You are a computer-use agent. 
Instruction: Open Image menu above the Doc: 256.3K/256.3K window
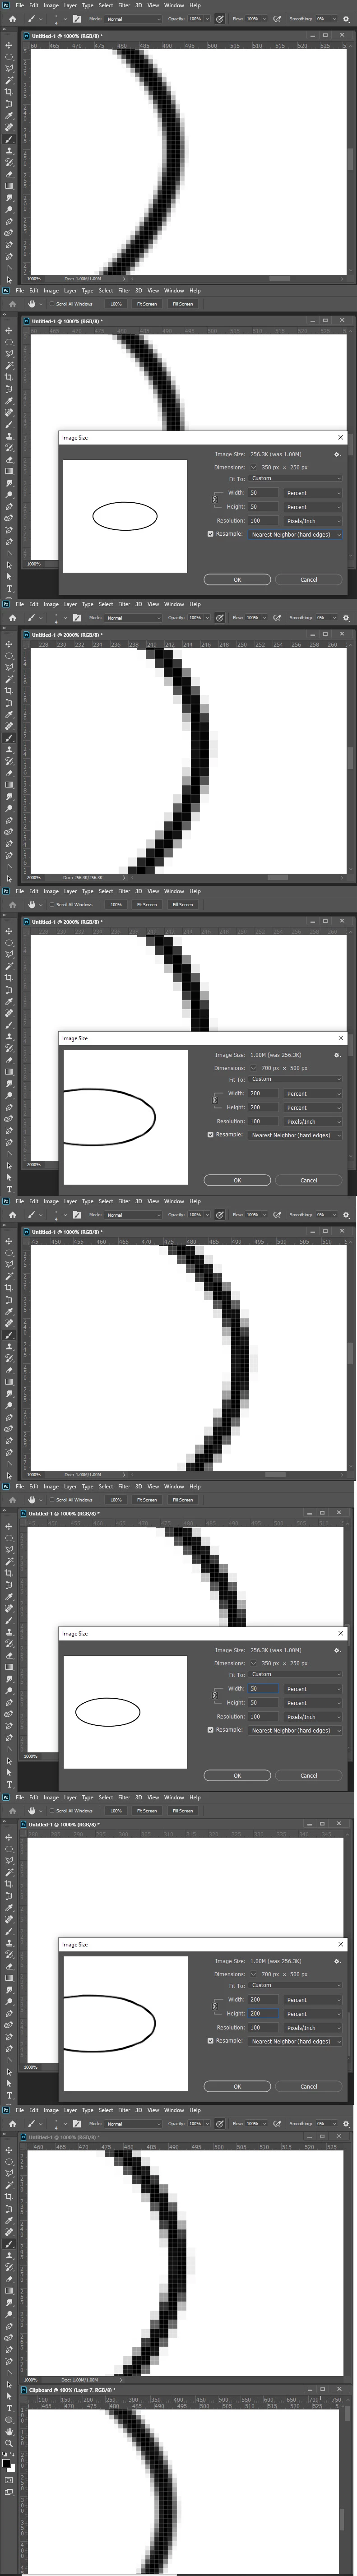[51, 604]
